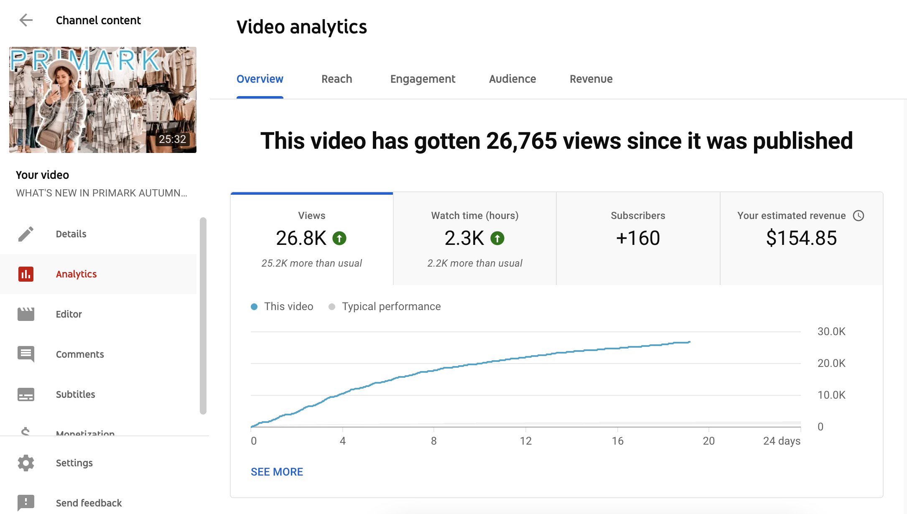Click the Typical performance legend gray dot

pyautogui.click(x=332, y=307)
